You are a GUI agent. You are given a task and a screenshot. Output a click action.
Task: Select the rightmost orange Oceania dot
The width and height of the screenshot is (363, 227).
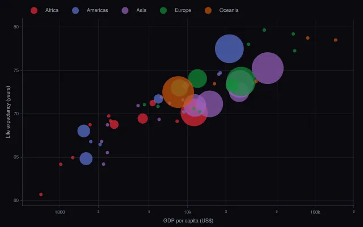click(336, 40)
